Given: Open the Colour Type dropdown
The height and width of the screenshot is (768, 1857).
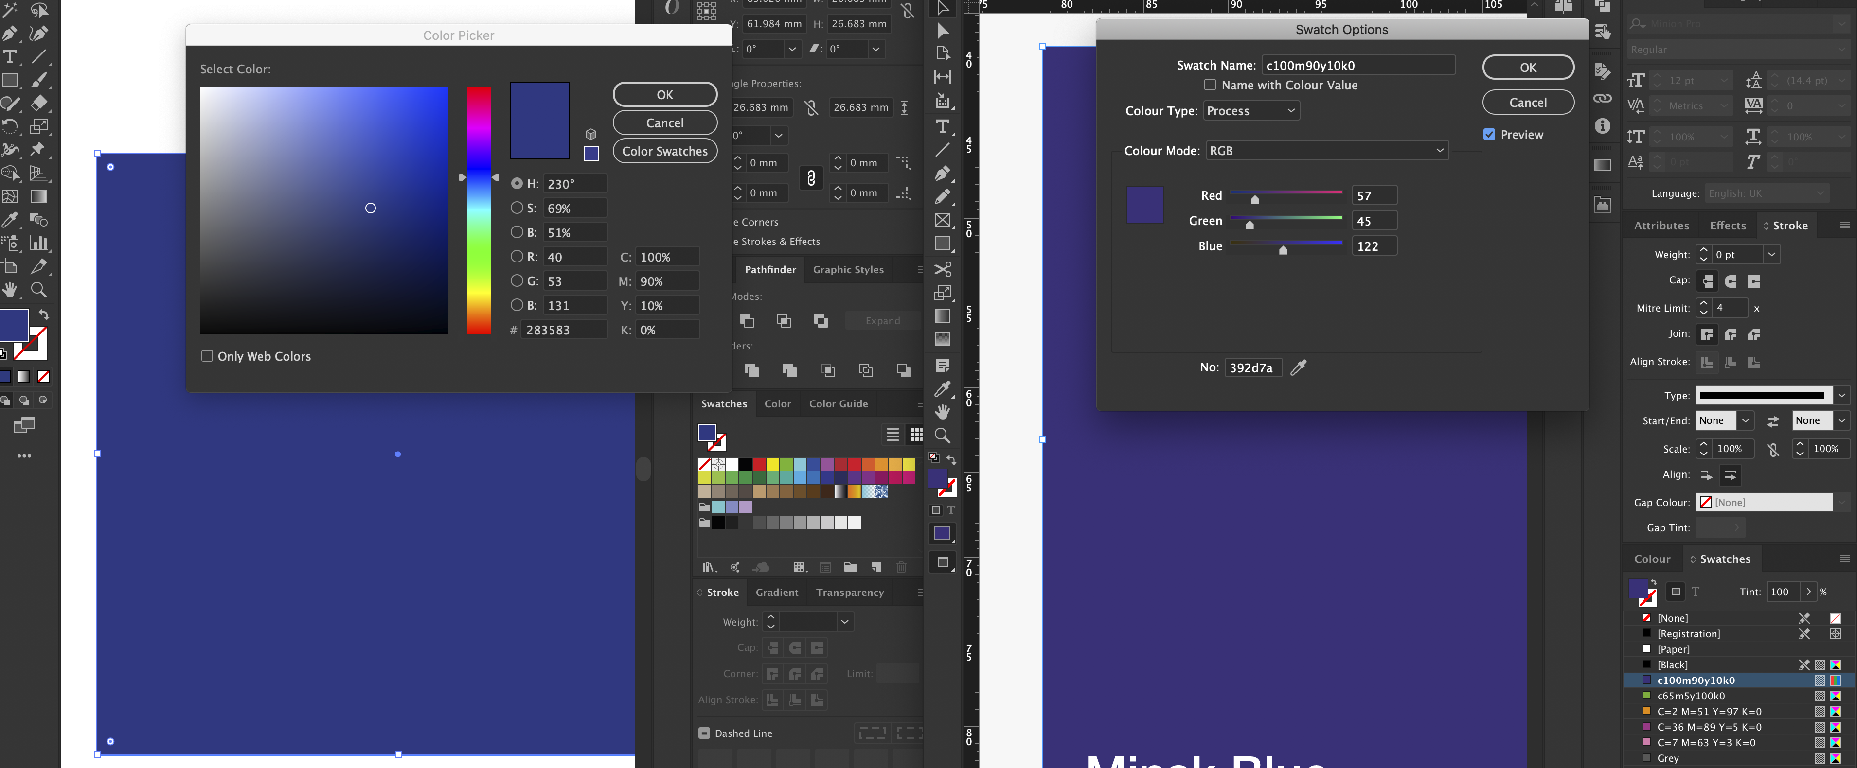Looking at the screenshot, I should pyautogui.click(x=1251, y=110).
